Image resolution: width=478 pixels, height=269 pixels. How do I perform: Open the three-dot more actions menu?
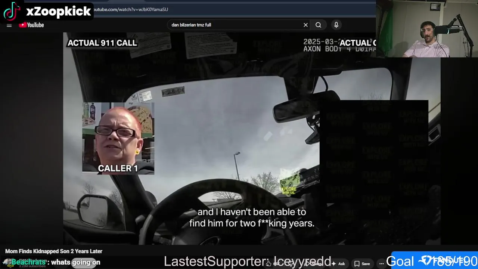click(381, 264)
